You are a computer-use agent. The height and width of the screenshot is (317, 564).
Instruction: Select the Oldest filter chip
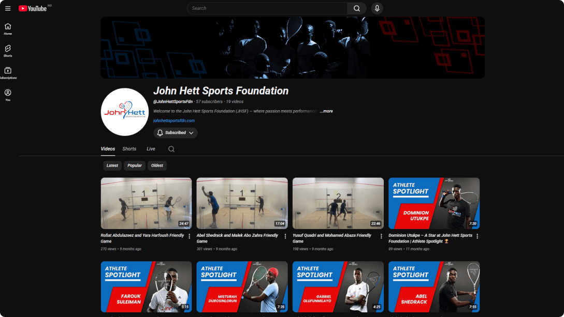(157, 165)
